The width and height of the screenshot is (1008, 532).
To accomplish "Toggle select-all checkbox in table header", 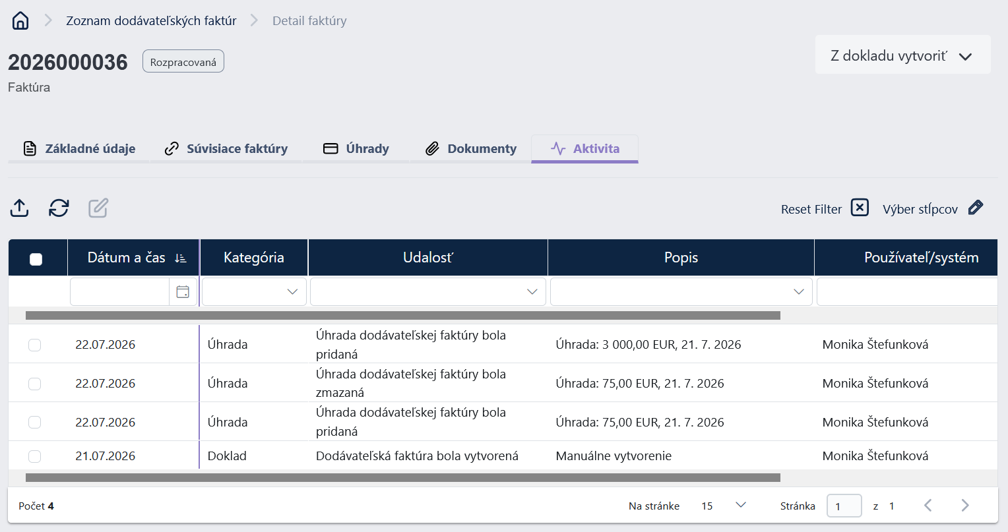I will [x=36, y=259].
